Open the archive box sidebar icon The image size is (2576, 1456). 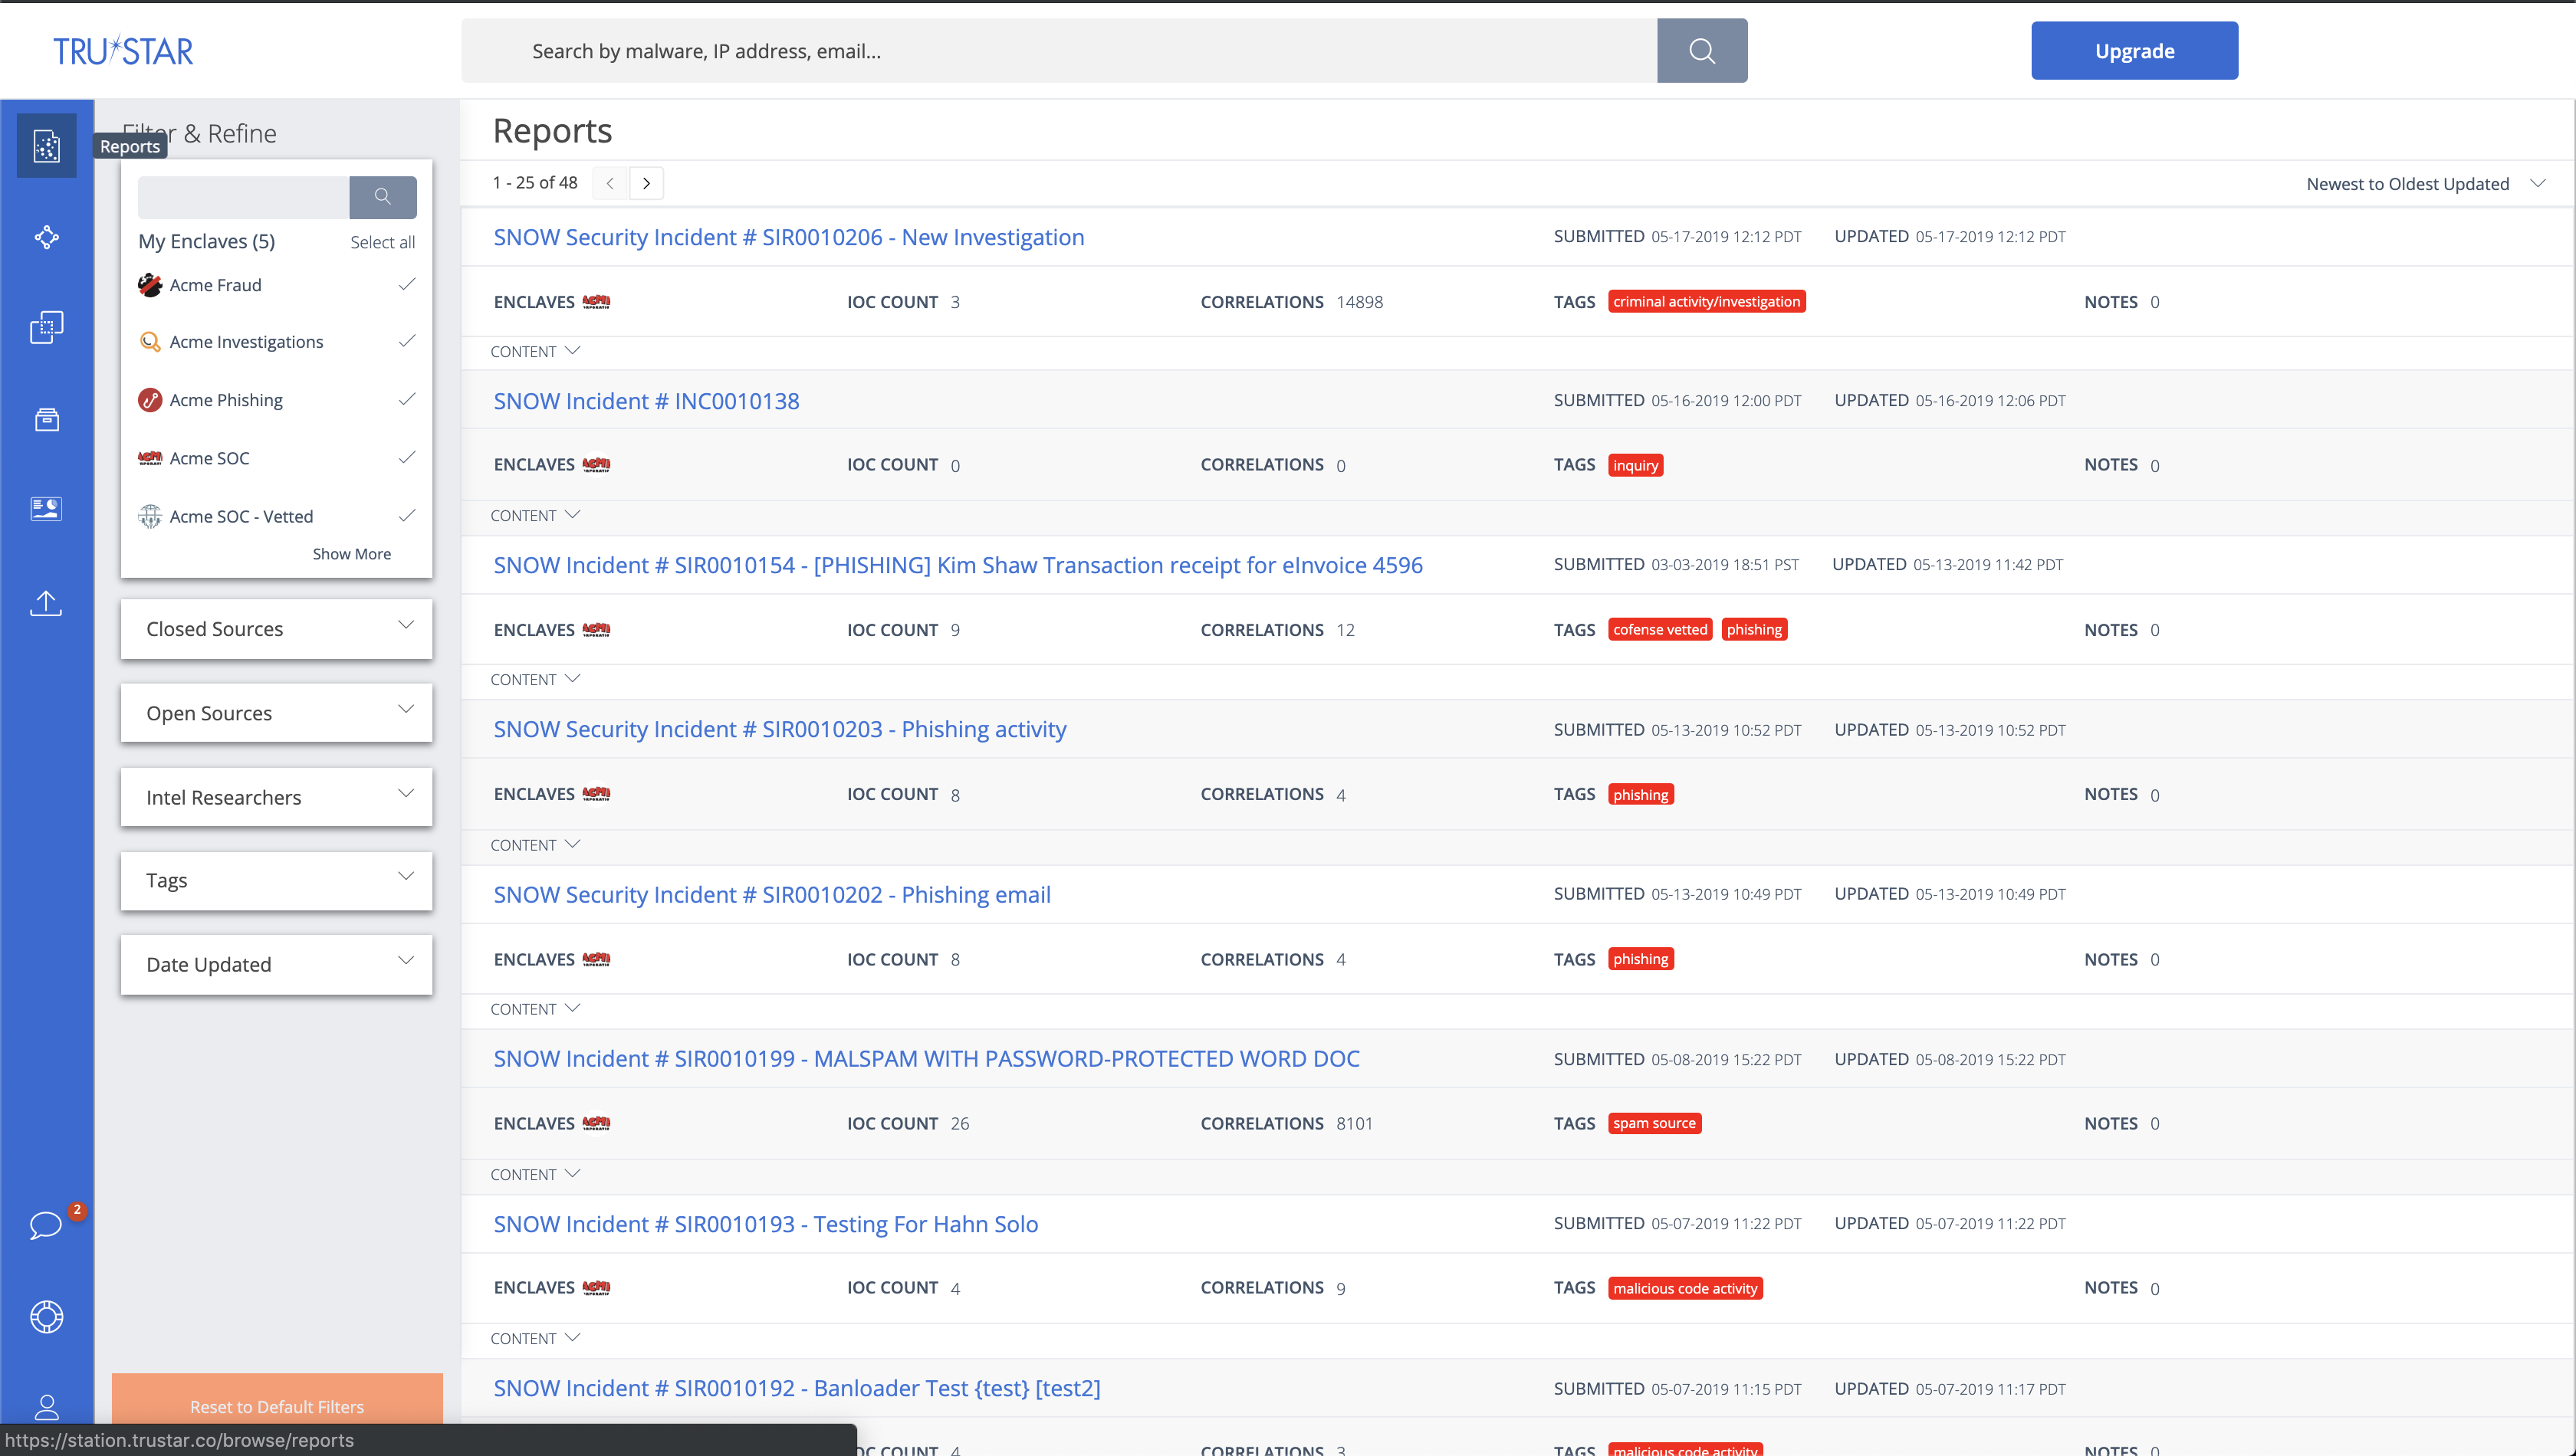pos(46,419)
